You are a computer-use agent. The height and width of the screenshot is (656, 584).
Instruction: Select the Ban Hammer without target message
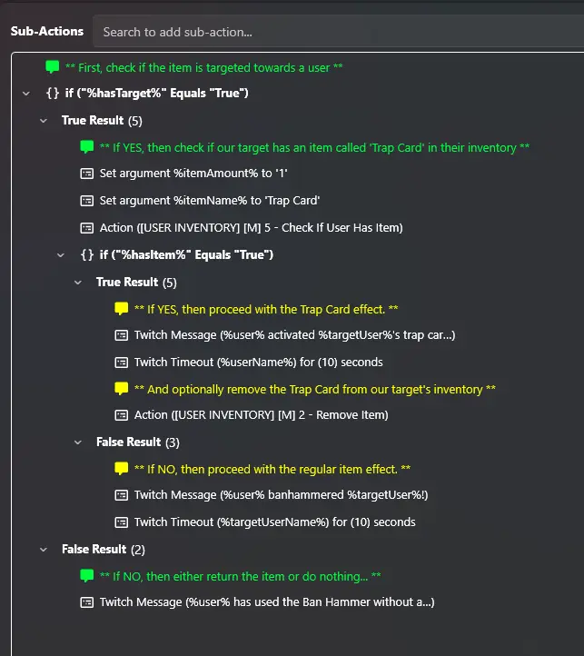267,602
